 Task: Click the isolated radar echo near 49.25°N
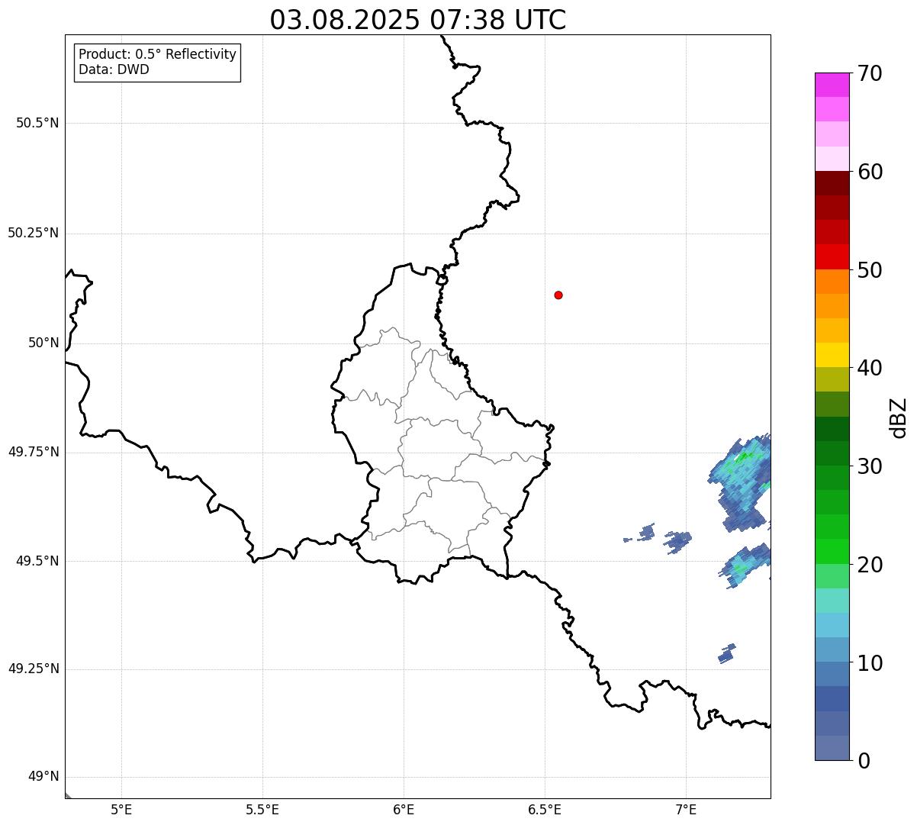pyautogui.click(x=726, y=653)
